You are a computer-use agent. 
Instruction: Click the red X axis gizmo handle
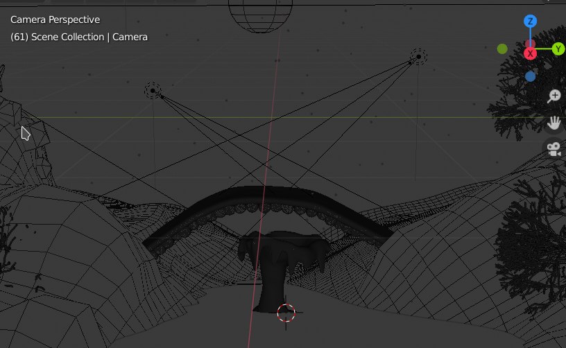530,54
